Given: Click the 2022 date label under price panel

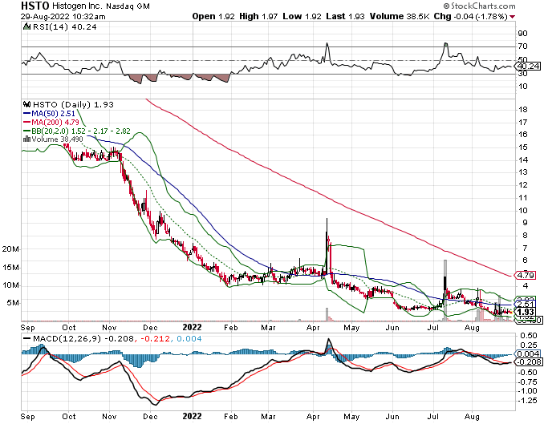Looking at the screenshot, I should 193,327.
